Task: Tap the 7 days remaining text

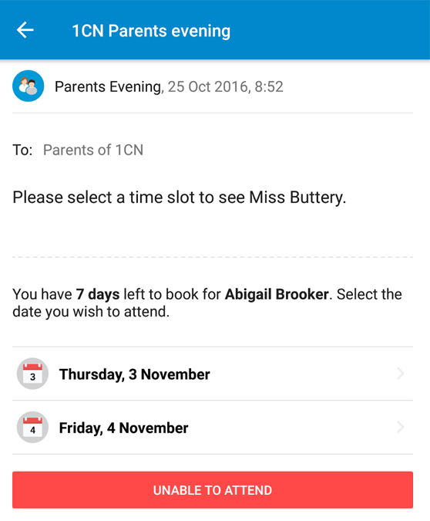Action: point(98,294)
